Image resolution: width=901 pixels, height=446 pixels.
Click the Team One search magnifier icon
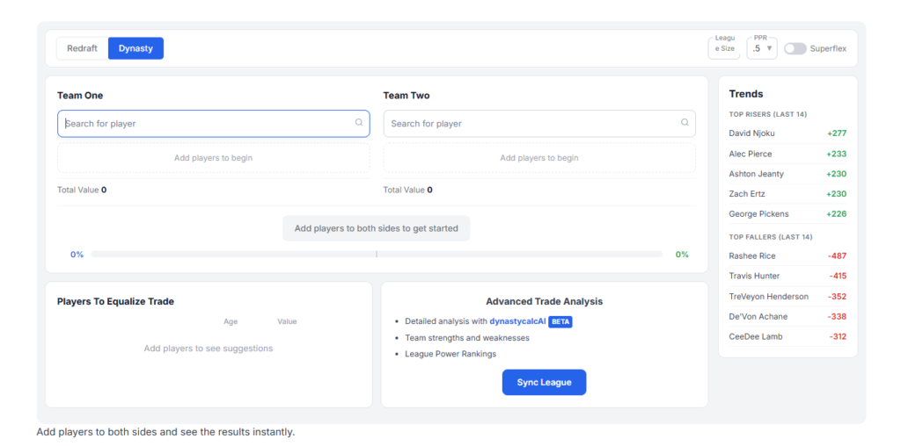point(359,123)
